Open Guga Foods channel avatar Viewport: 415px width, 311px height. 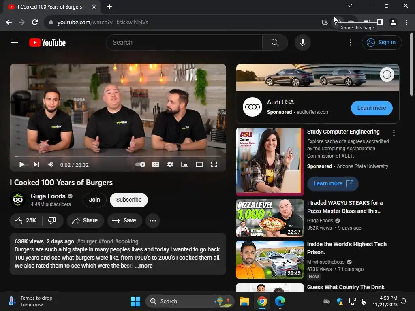pyautogui.click(x=18, y=199)
